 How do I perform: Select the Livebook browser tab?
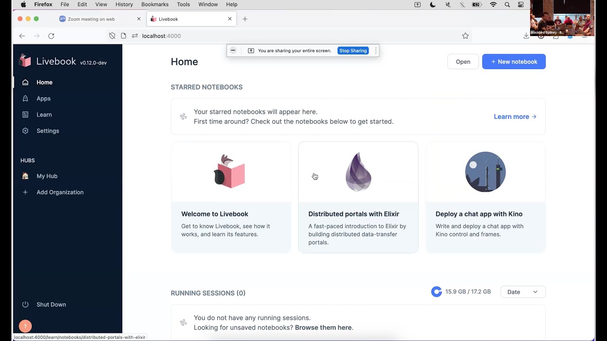[191, 19]
